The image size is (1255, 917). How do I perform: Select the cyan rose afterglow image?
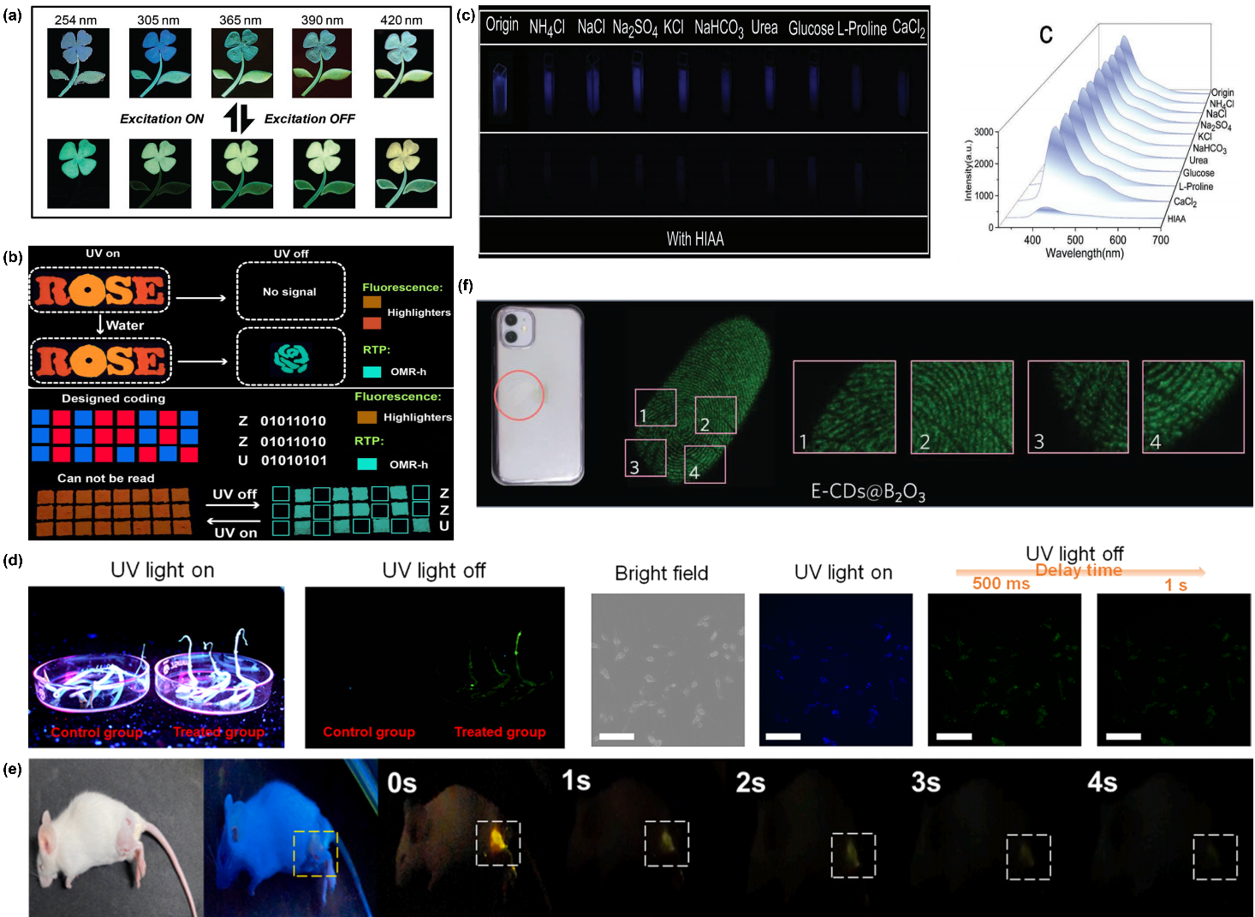(290, 359)
